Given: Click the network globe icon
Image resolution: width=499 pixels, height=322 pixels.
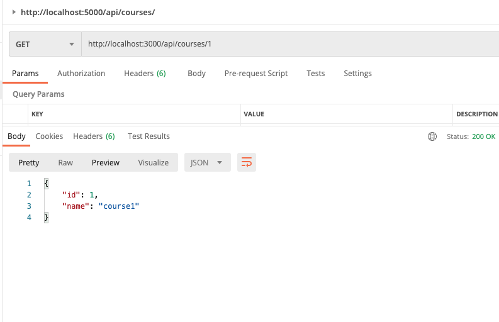Looking at the screenshot, I should 432,136.
